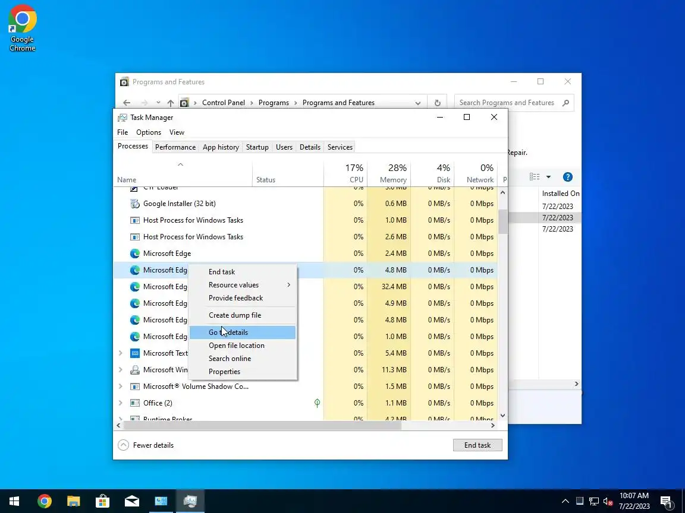The height and width of the screenshot is (513, 685).
Task: Choose End task from context menu
Action: coord(243,272)
